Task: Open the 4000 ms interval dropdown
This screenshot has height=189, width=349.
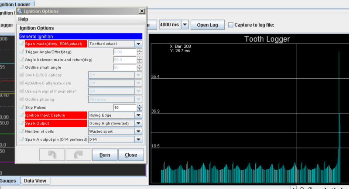Action: point(185,25)
